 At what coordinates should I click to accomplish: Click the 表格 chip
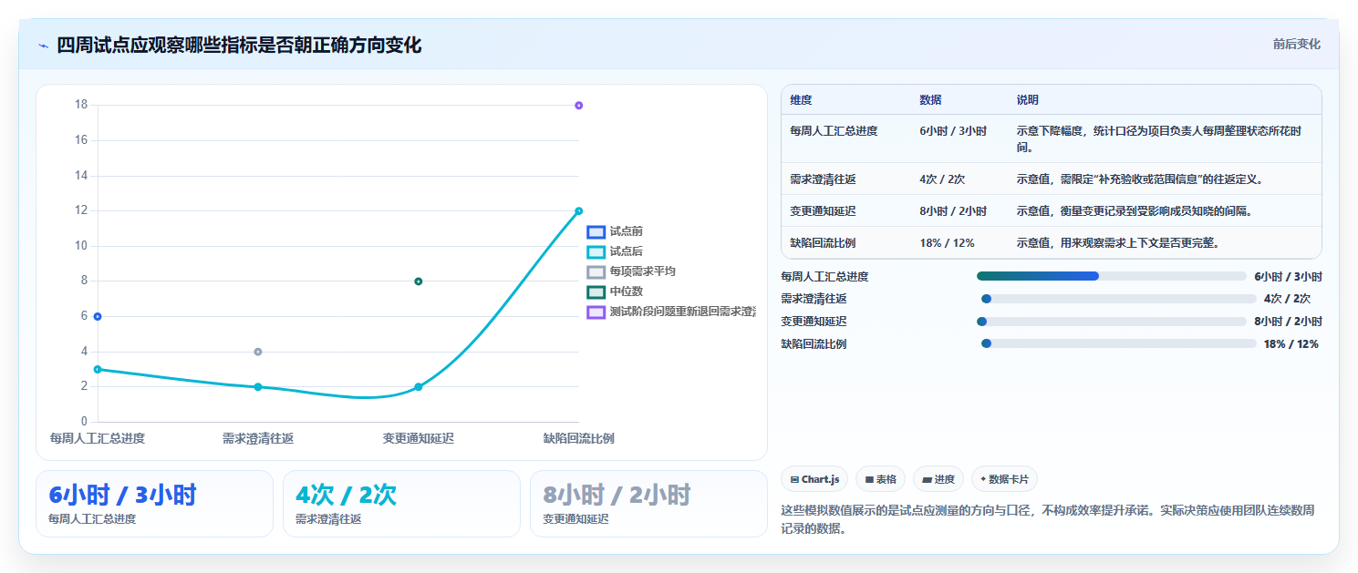tap(880, 479)
